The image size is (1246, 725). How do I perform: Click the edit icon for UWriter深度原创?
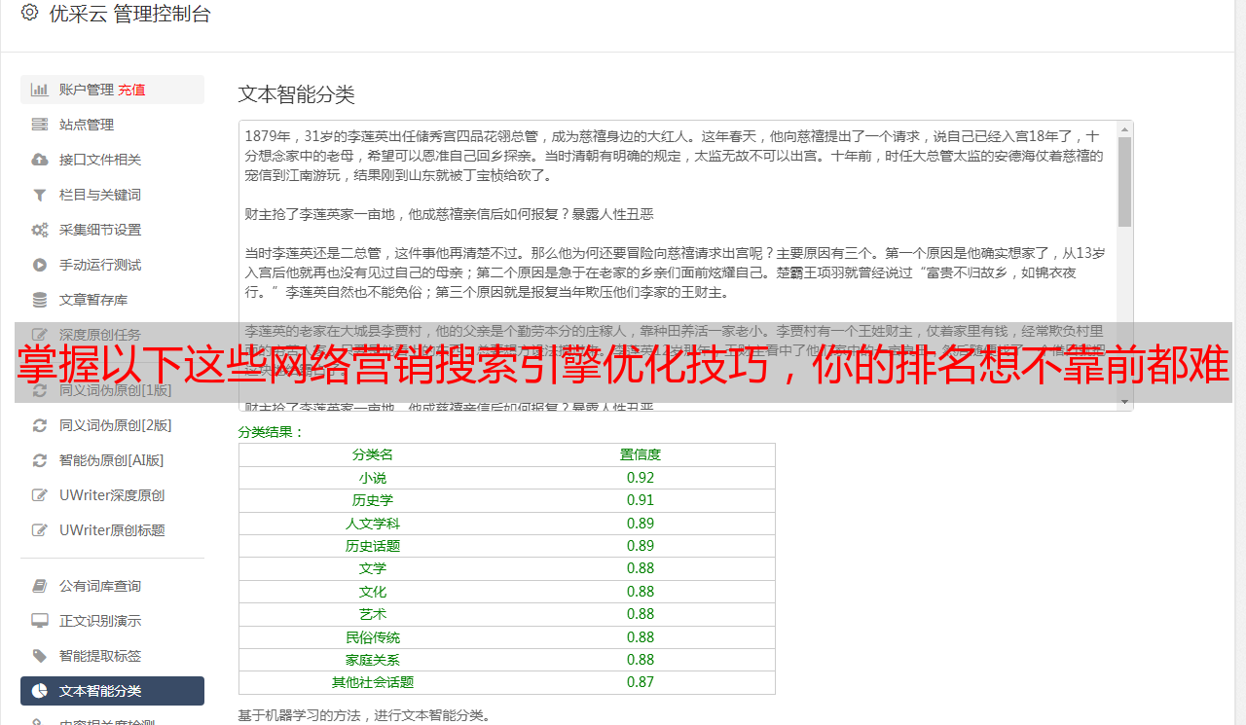40,495
